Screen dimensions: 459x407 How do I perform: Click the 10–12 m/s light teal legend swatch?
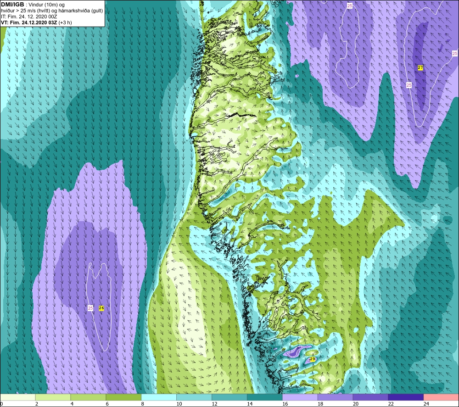pos(194,397)
